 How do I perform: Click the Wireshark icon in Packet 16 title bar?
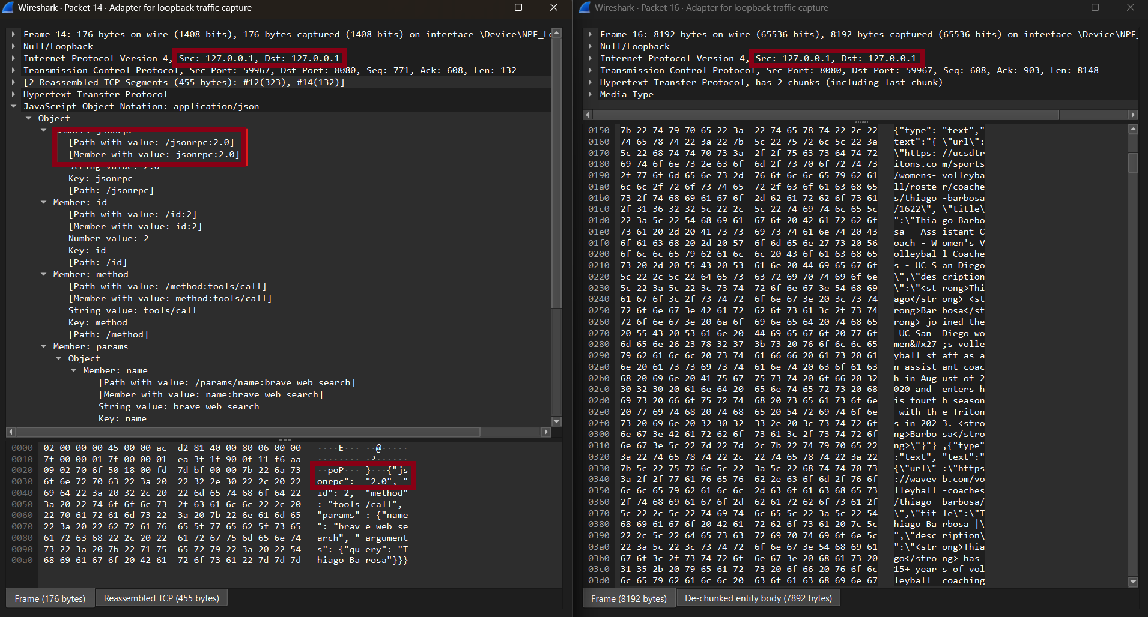coord(583,8)
